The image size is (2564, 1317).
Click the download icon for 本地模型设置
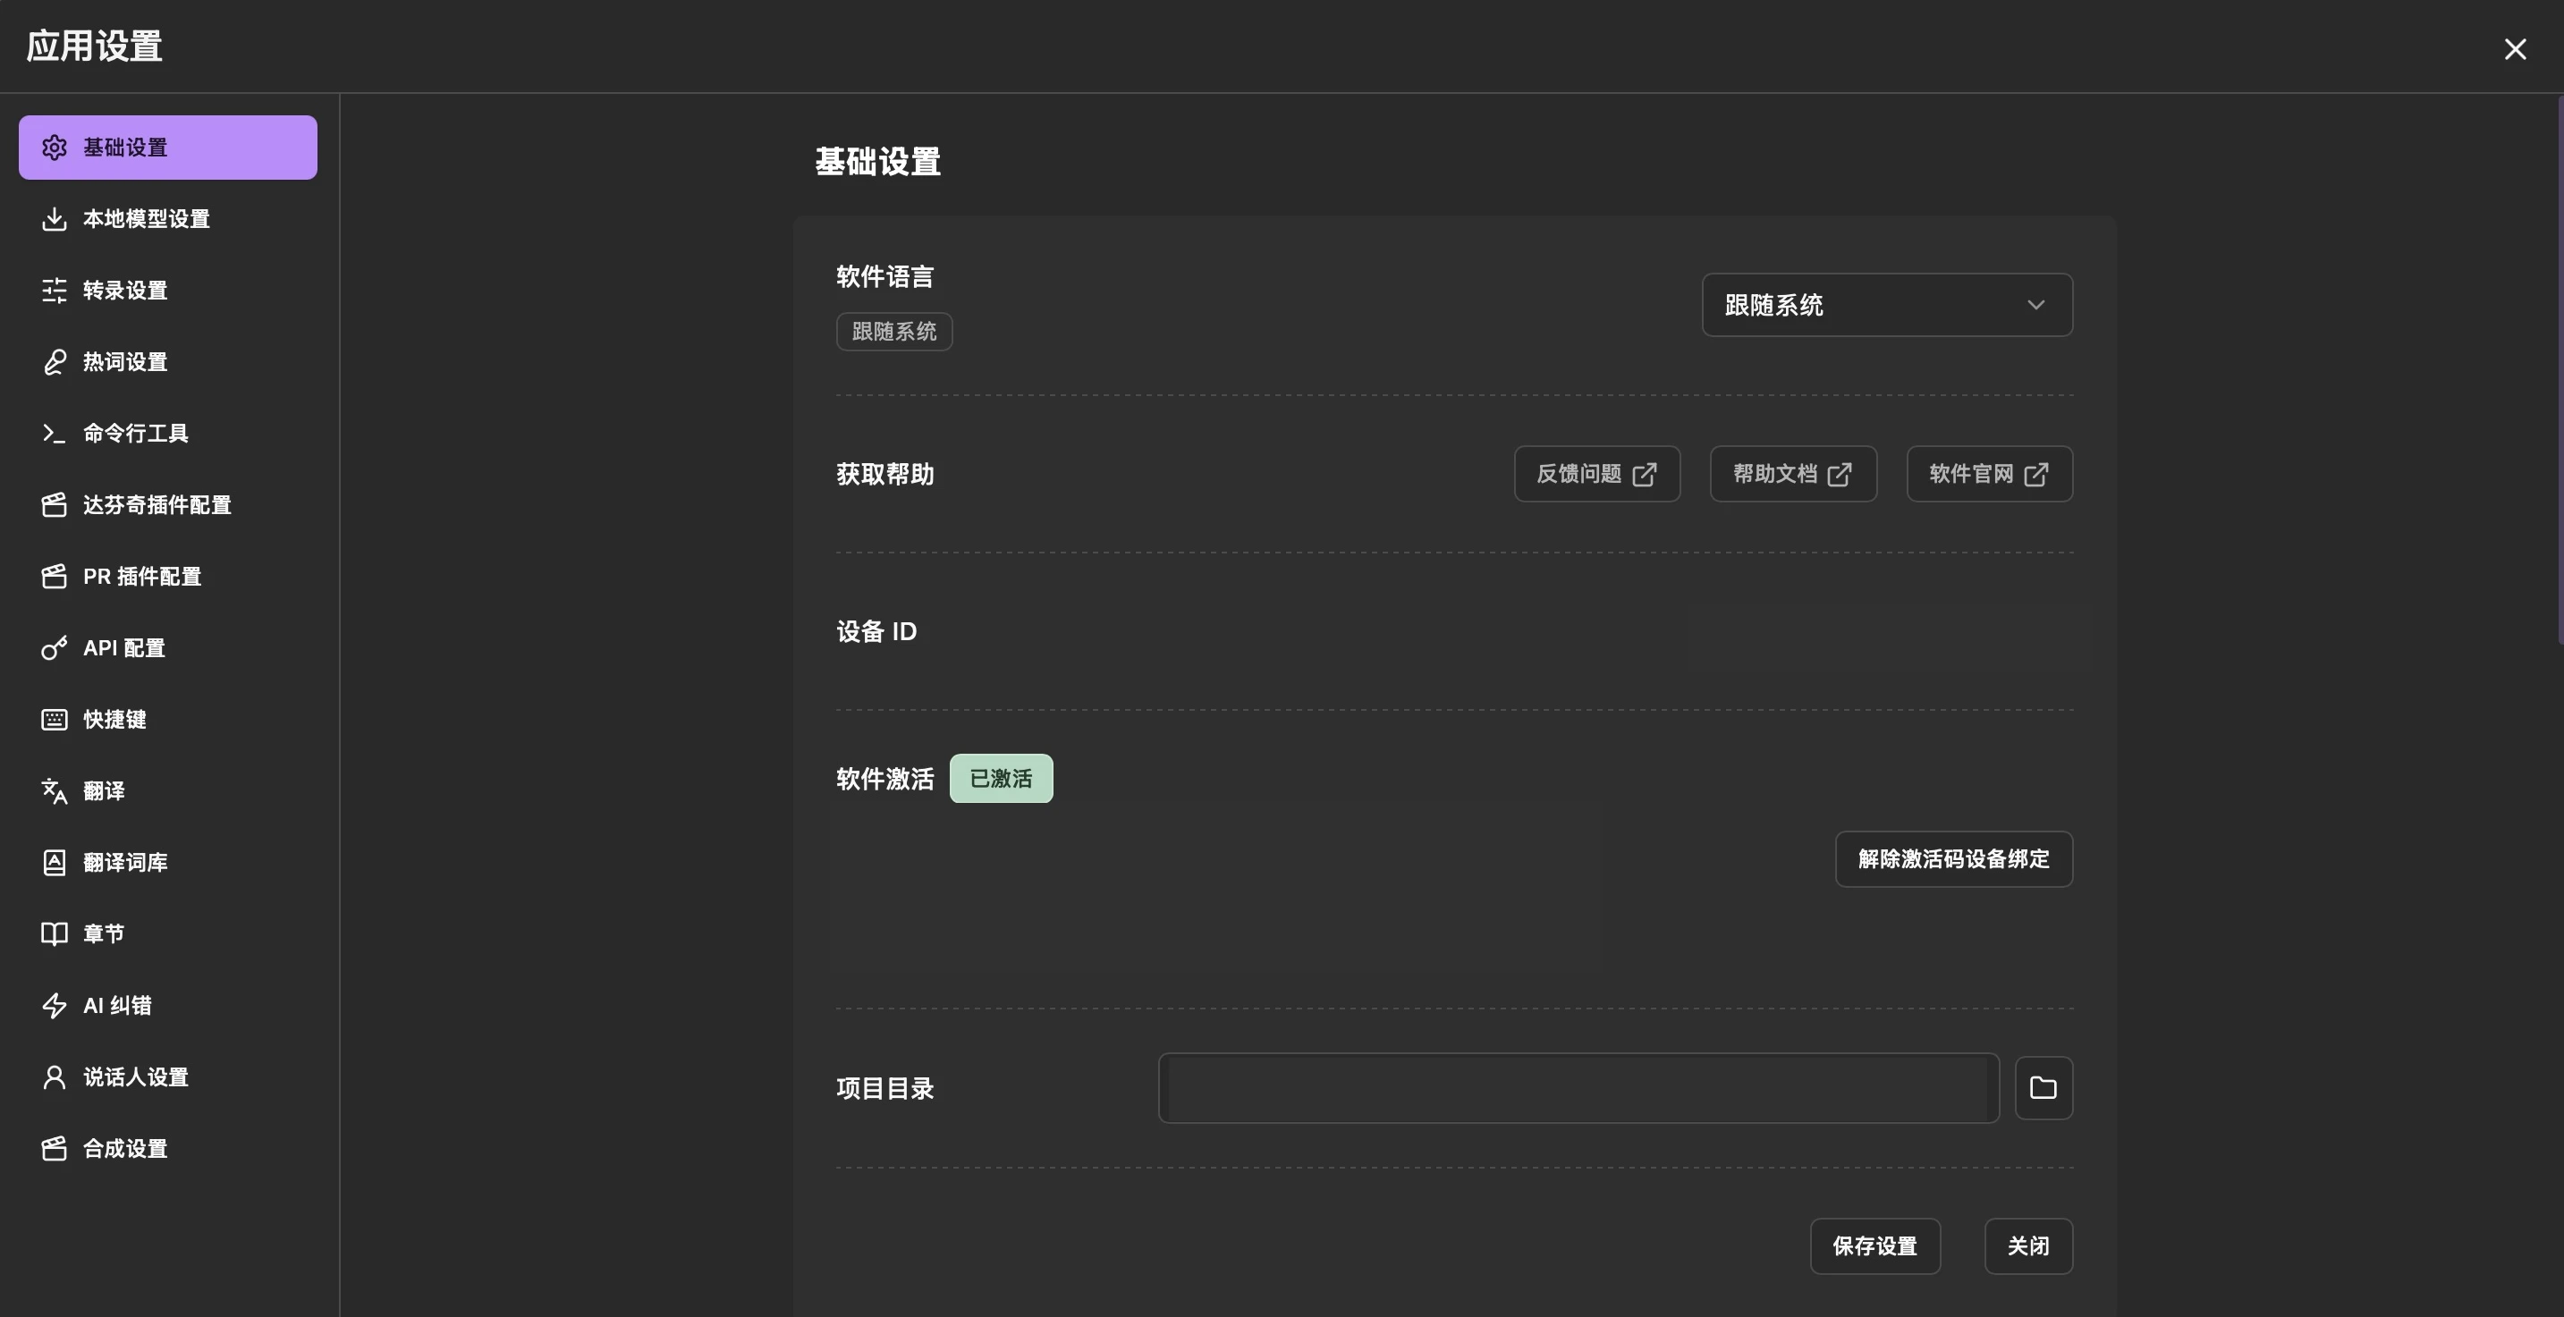(55, 219)
